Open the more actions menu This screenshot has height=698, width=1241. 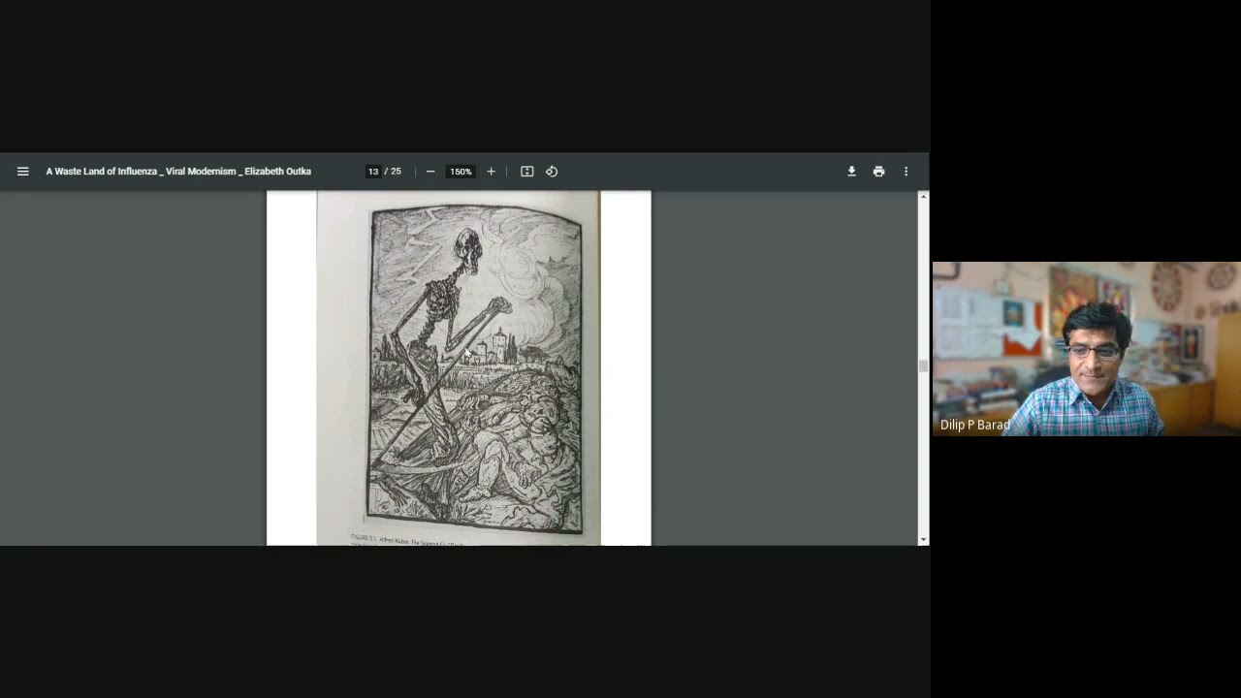point(906,172)
